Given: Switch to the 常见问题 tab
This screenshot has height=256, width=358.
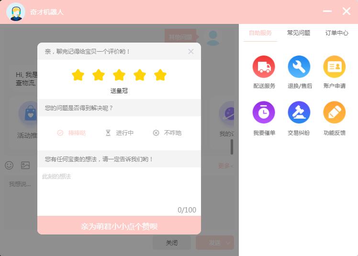Looking at the screenshot, I should (299, 33).
